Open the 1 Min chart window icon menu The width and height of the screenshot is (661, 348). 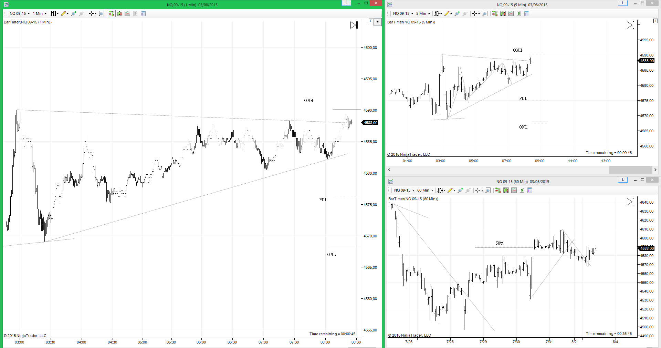coord(6,4)
